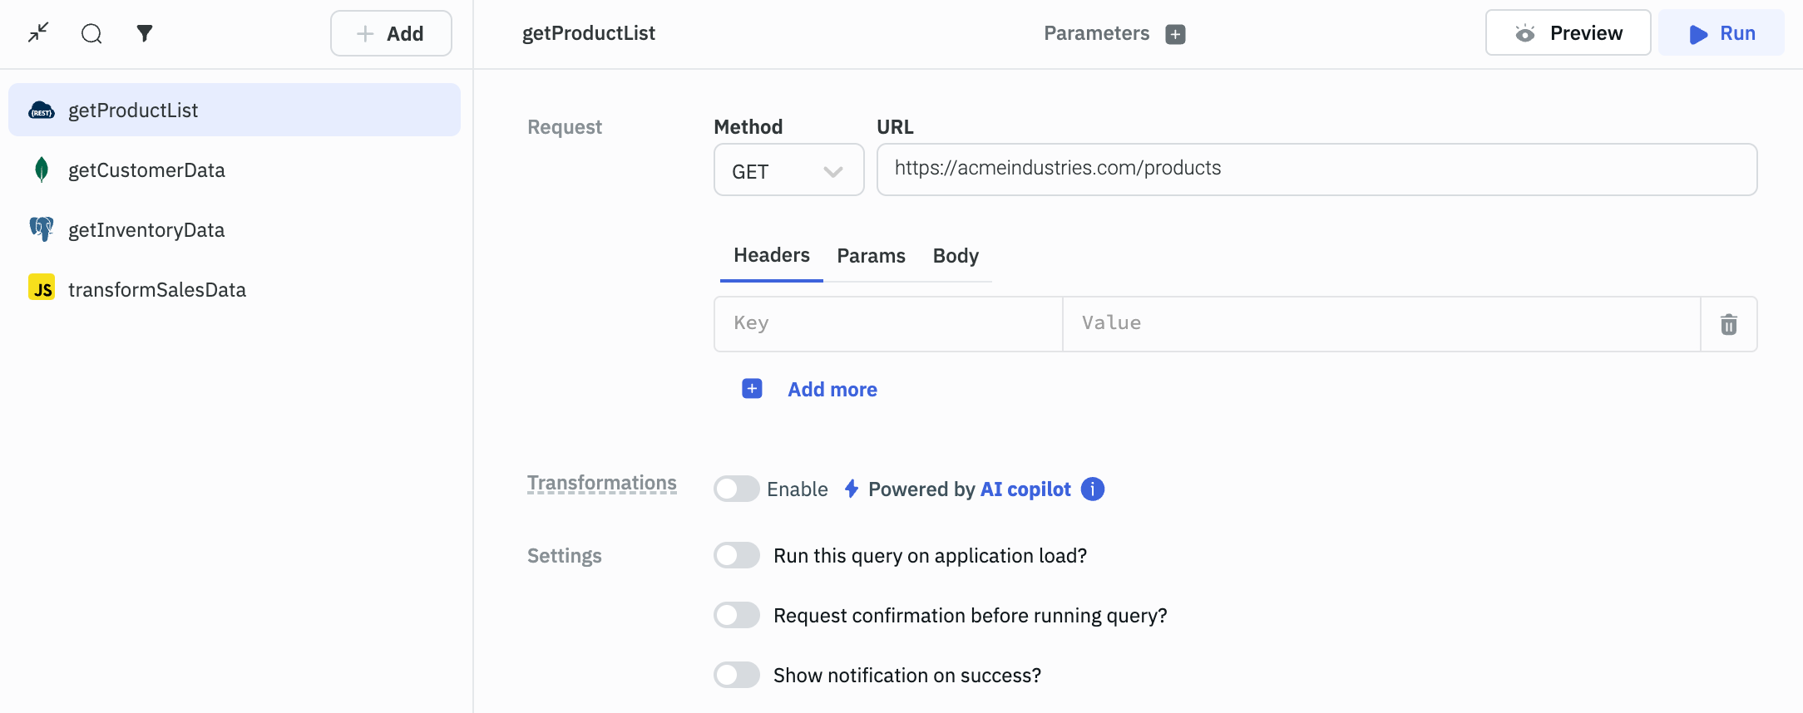Viewport: 1803px width, 713px height.
Task: Turn on Request confirmation before running query
Action: (x=737, y=616)
